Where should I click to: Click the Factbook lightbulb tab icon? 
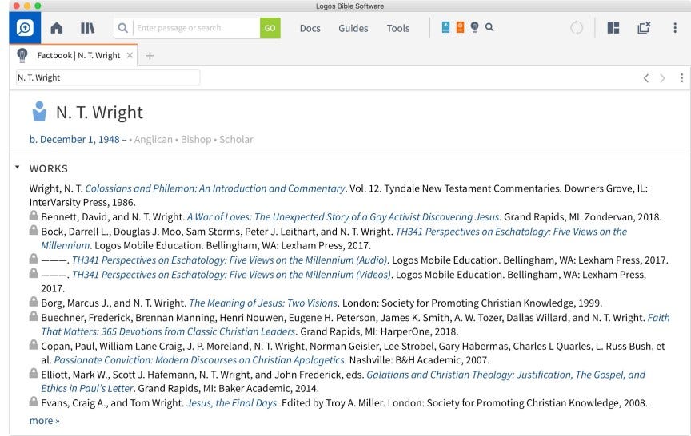22,55
